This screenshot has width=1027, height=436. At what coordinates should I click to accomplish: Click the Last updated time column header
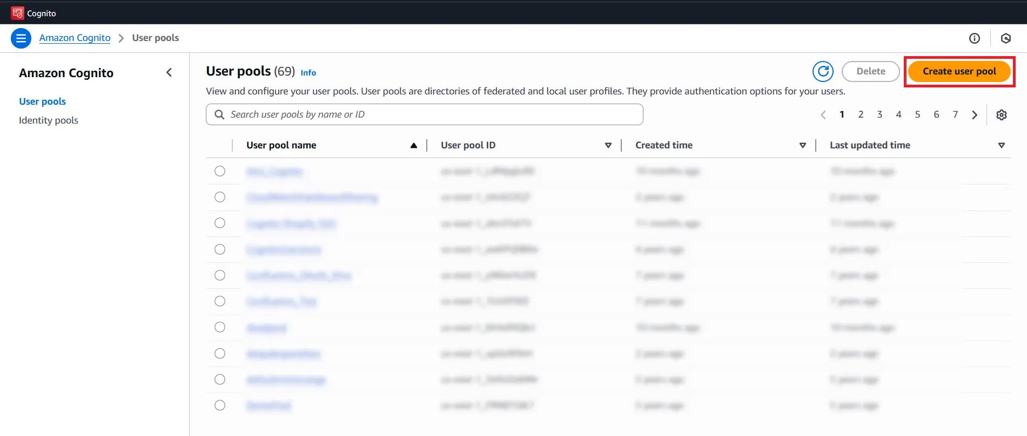(870, 145)
